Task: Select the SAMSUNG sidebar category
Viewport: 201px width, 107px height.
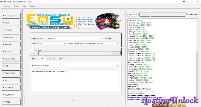Action: (11, 37)
